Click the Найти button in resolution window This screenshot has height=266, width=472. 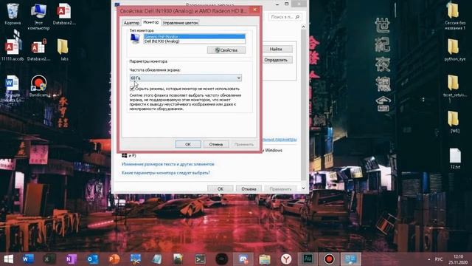coord(276,49)
